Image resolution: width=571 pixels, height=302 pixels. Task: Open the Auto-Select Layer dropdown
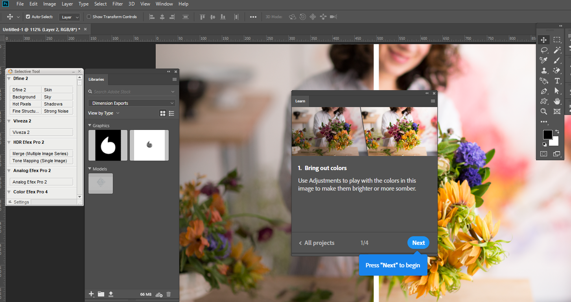[x=69, y=17]
